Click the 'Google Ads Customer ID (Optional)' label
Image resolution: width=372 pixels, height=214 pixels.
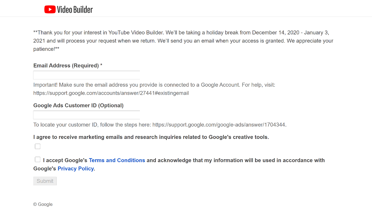point(78,106)
